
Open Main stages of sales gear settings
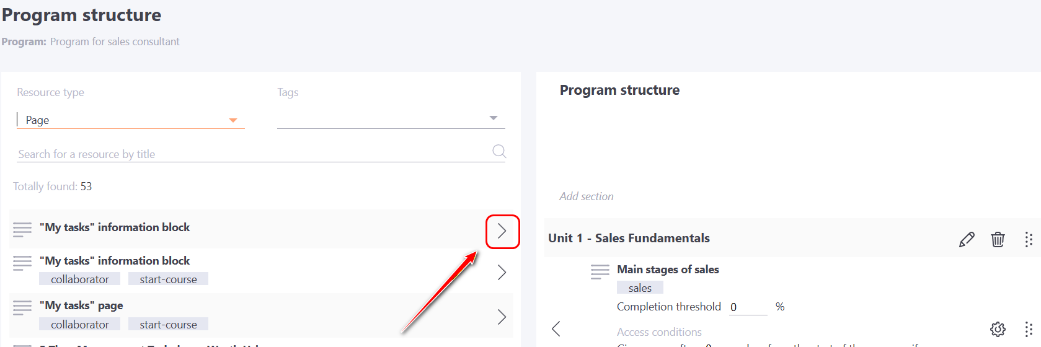click(998, 329)
